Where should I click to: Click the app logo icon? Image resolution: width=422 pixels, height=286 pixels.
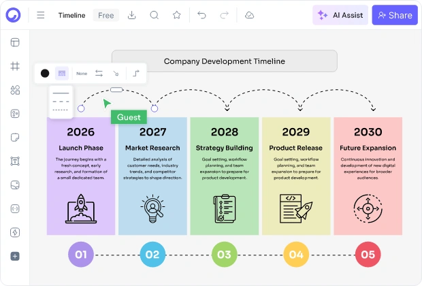(x=13, y=15)
